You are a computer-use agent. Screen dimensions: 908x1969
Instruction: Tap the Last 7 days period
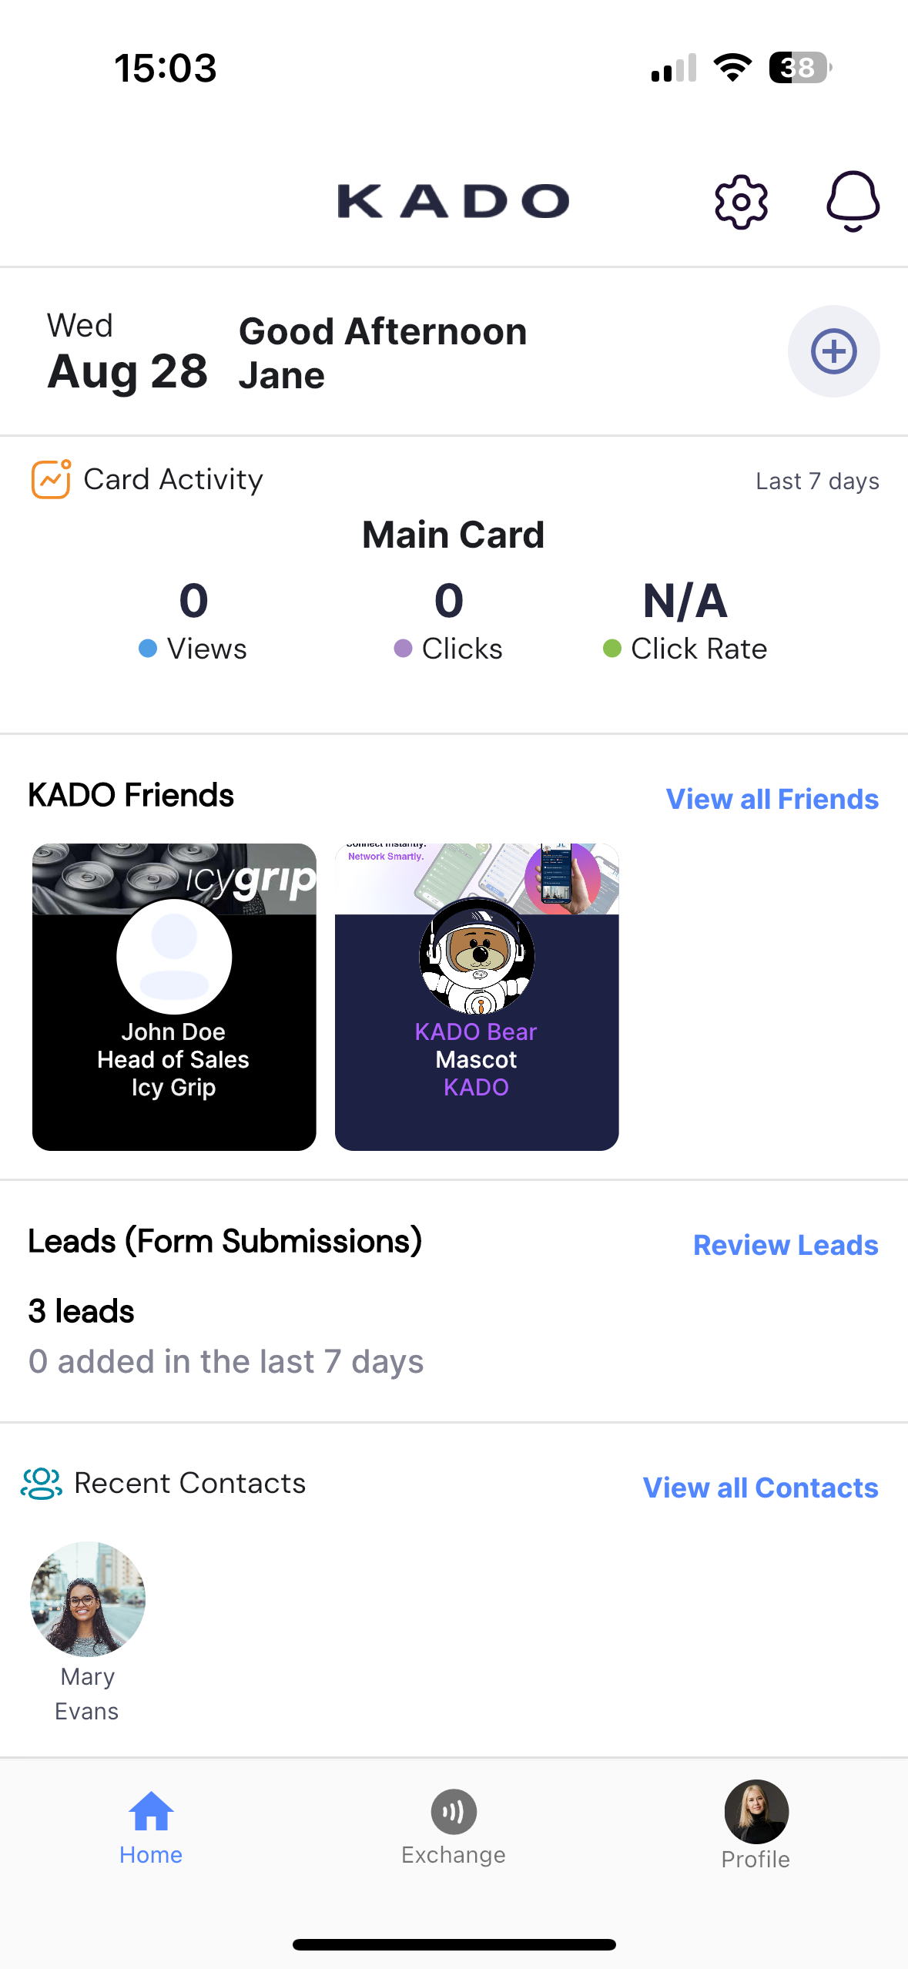click(x=817, y=481)
